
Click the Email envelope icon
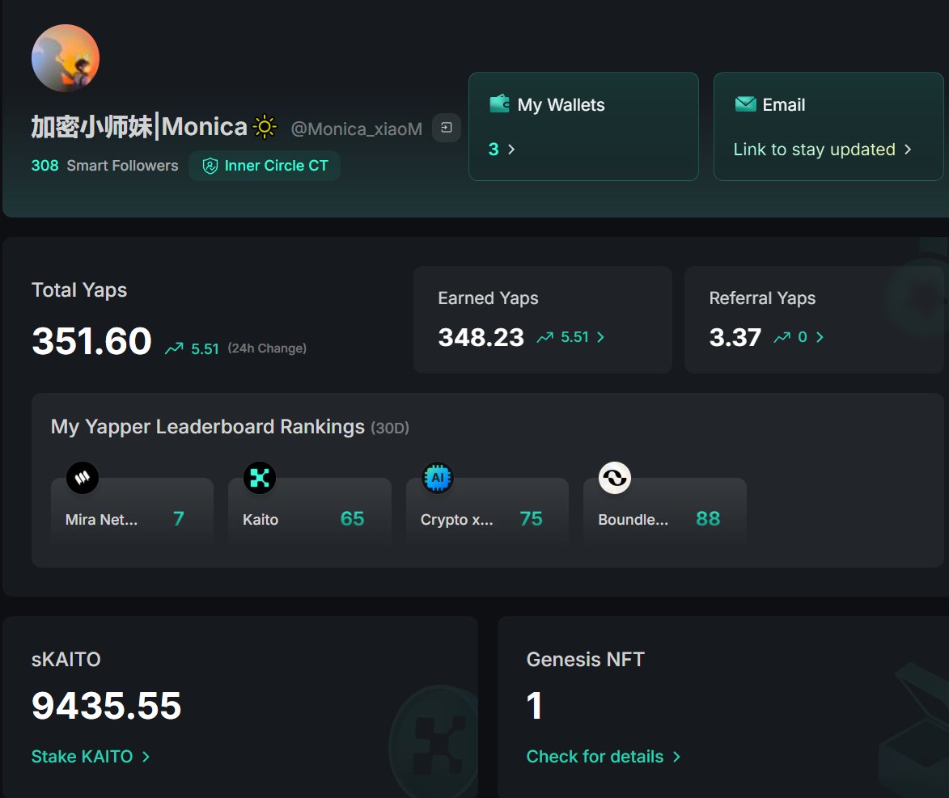(x=745, y=104)
